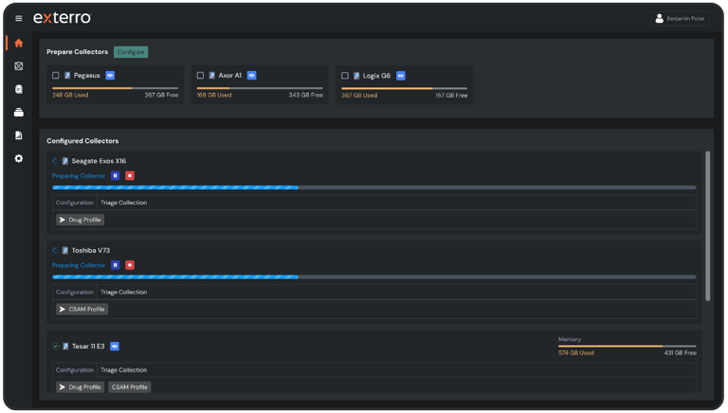This screenshot has height=413, width=728.
Task: Open the hamburger menu
Action: click(19, 18)
